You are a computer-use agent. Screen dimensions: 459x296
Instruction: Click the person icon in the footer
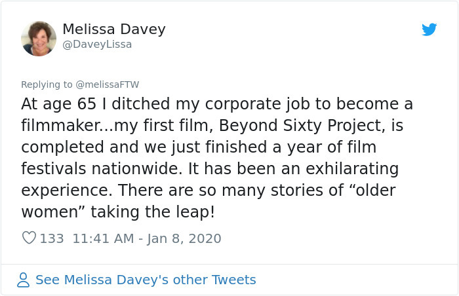24,280
